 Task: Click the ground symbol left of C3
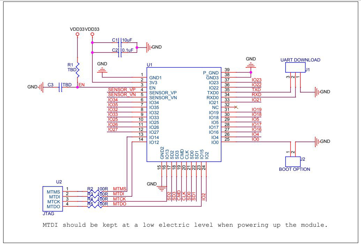click(x=41, y=87)
